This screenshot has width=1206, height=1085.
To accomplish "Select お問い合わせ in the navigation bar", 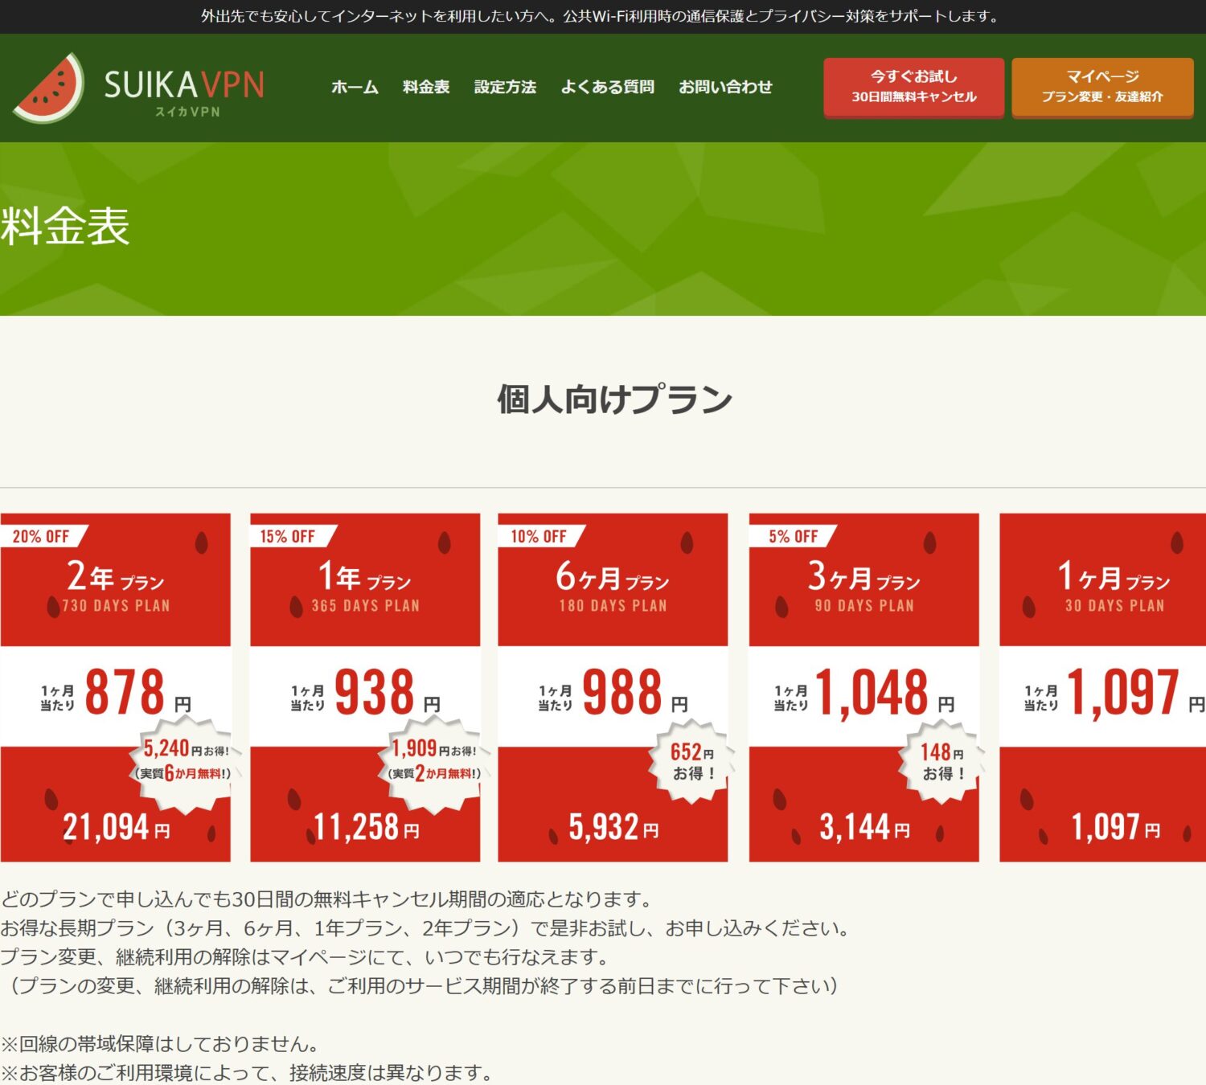I will click(725, 87).
